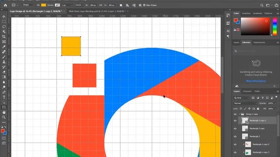Open path operations icon in options bar
Image resolution: width=280 pixels, height=157 pixels.
[121, 5]
